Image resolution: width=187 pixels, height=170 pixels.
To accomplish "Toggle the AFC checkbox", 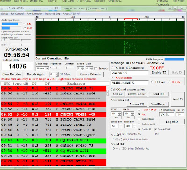I will tap(139, 115).
